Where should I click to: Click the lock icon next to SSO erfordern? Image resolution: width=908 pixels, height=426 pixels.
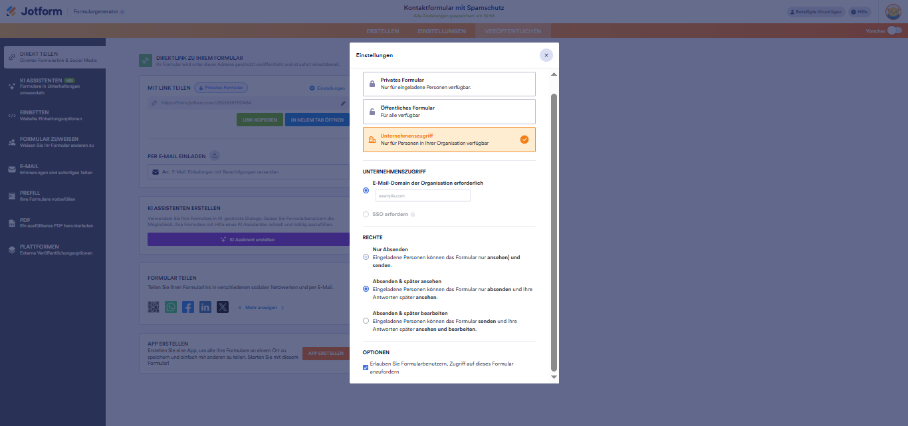click(413, 215)
